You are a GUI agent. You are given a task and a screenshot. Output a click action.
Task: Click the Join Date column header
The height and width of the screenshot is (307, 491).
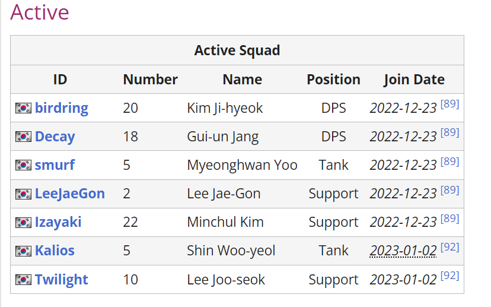414,80
